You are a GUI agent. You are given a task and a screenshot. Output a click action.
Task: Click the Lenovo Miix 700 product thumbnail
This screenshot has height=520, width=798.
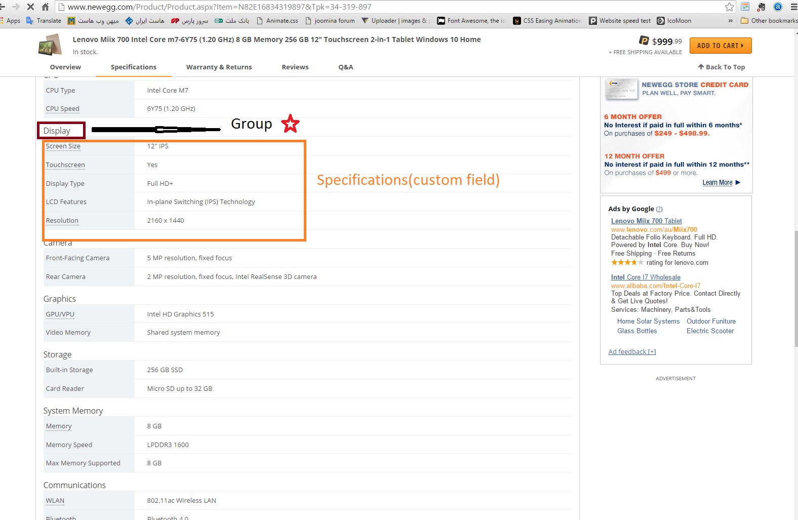(x=50, y=45)
